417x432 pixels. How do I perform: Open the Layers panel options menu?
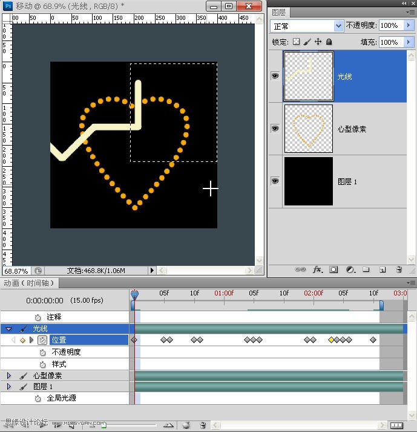pyautogui.click(x=411, y=12)
